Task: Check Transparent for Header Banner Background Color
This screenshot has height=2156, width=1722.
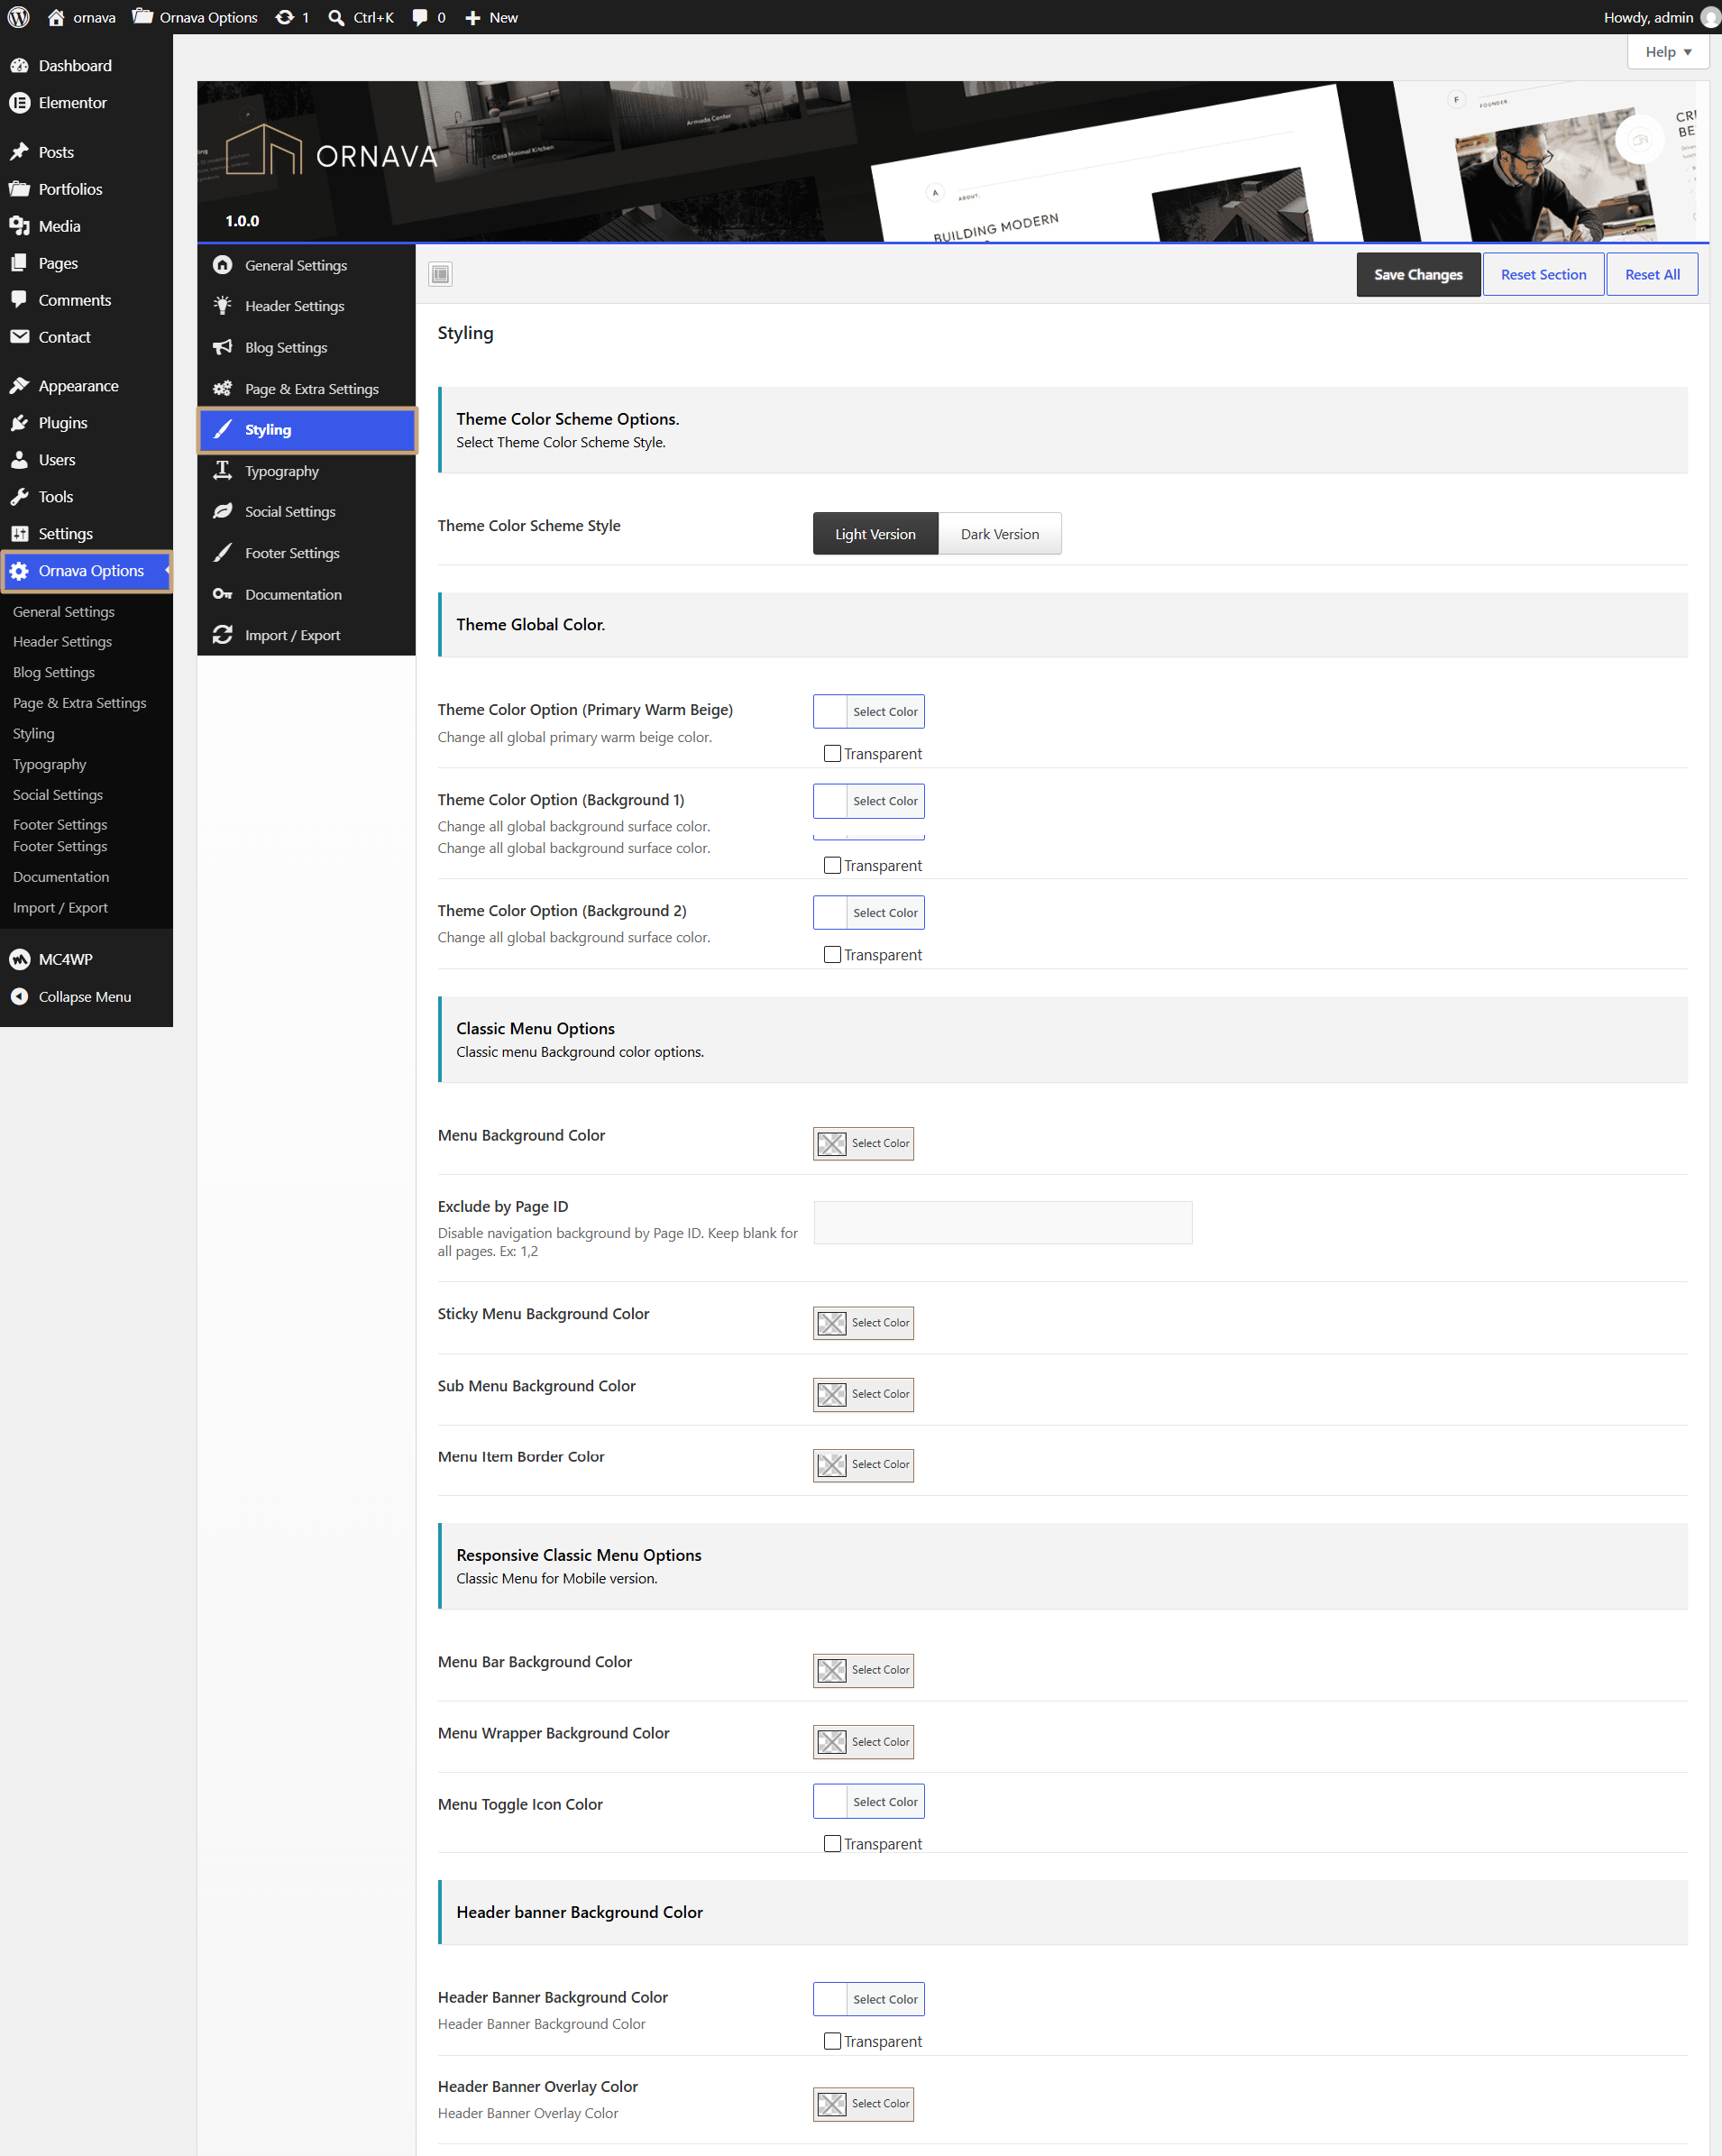Action: coord(832,2042)
